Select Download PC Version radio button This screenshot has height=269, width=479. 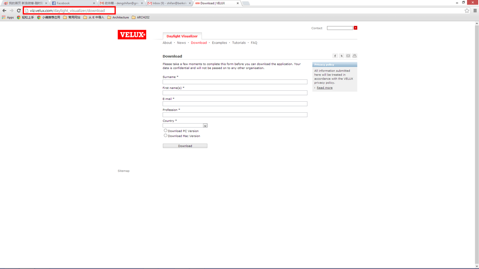pos(165,131)
